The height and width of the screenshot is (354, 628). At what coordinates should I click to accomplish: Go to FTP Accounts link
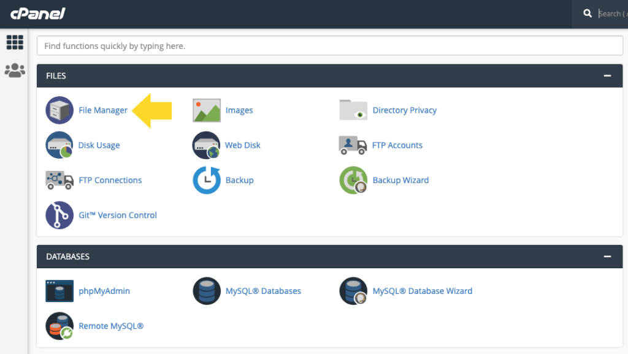pyautogui.click(x=397, y=145)
